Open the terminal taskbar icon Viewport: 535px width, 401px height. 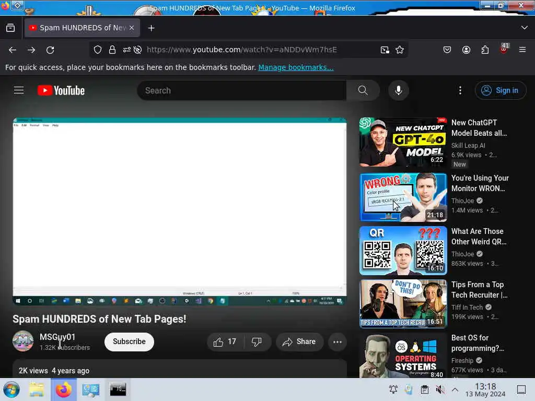click(118, 390)
